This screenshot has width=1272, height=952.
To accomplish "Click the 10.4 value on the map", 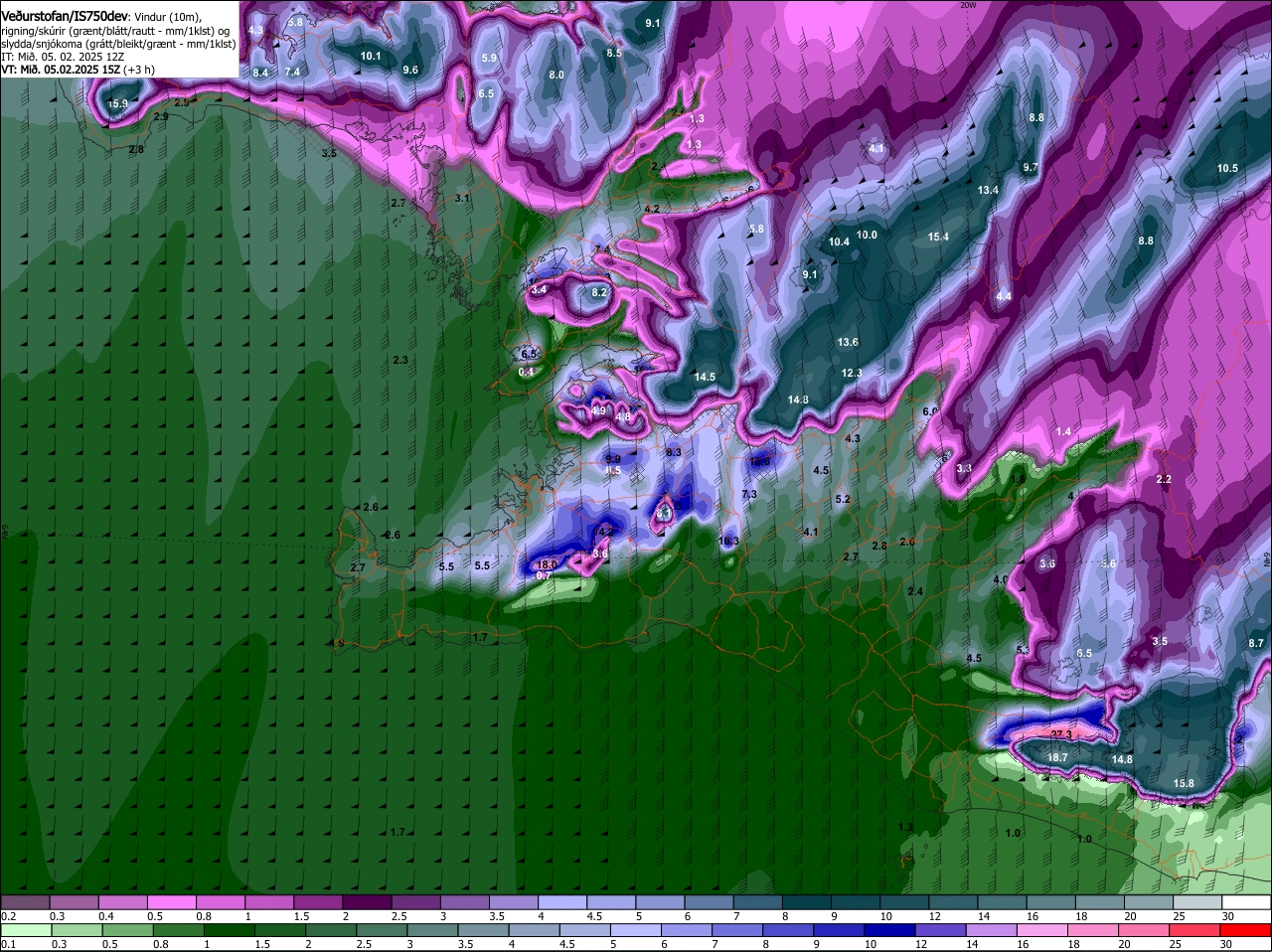I will click(839, 241).
